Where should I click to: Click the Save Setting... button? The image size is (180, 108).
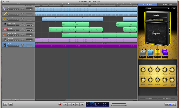[x=167, y=98]
